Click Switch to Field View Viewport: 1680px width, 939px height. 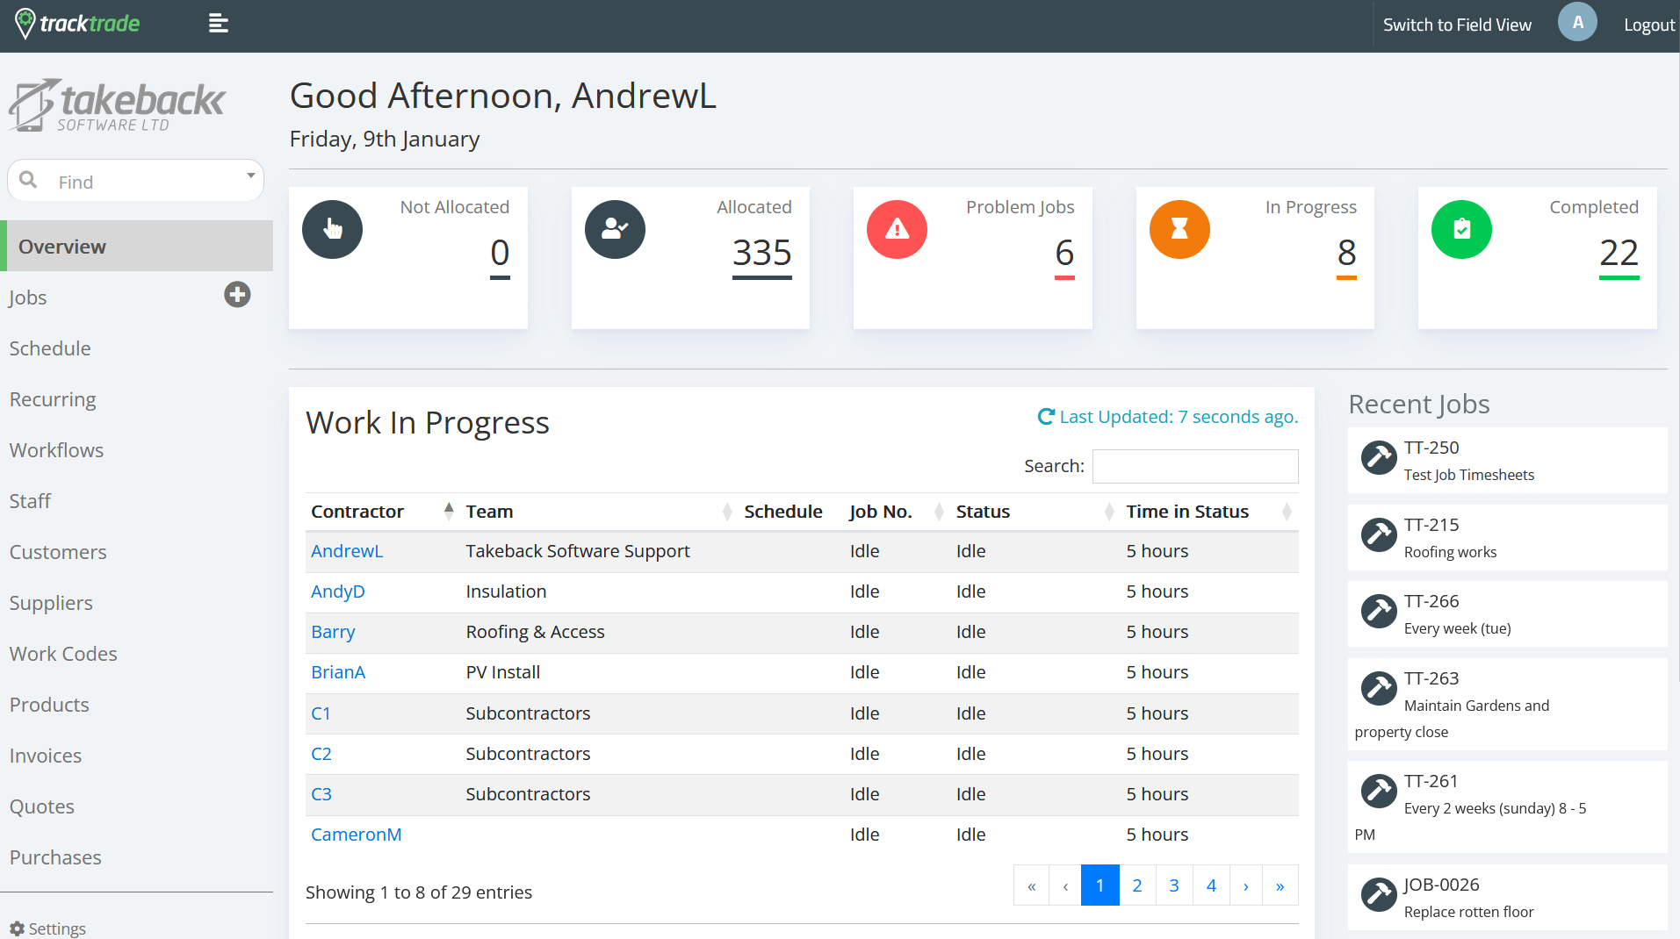pos(1457,25)
